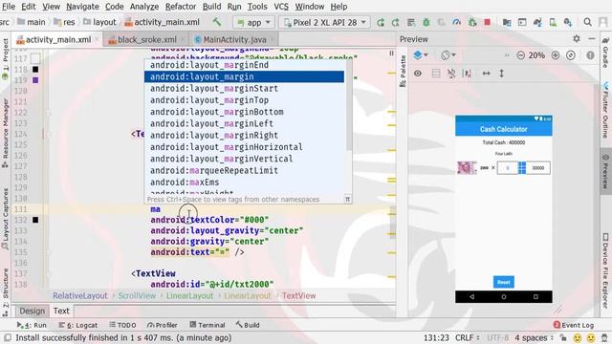Open AVD Manager phone icon in toolbar

(x=553, y=22)
